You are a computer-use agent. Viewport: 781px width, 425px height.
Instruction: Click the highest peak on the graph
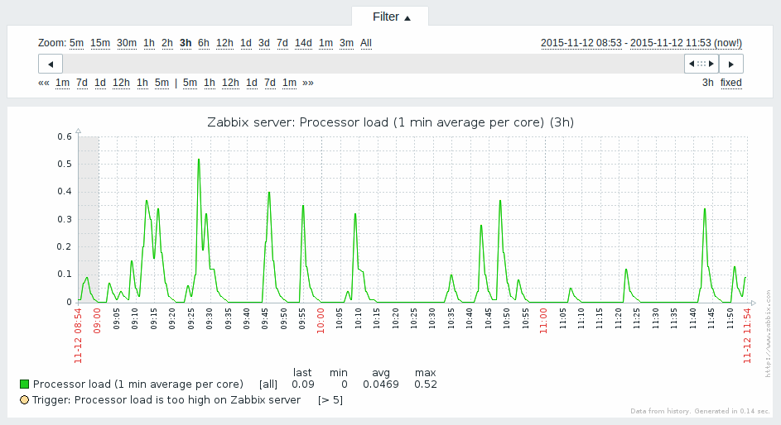tap(199, 160)
